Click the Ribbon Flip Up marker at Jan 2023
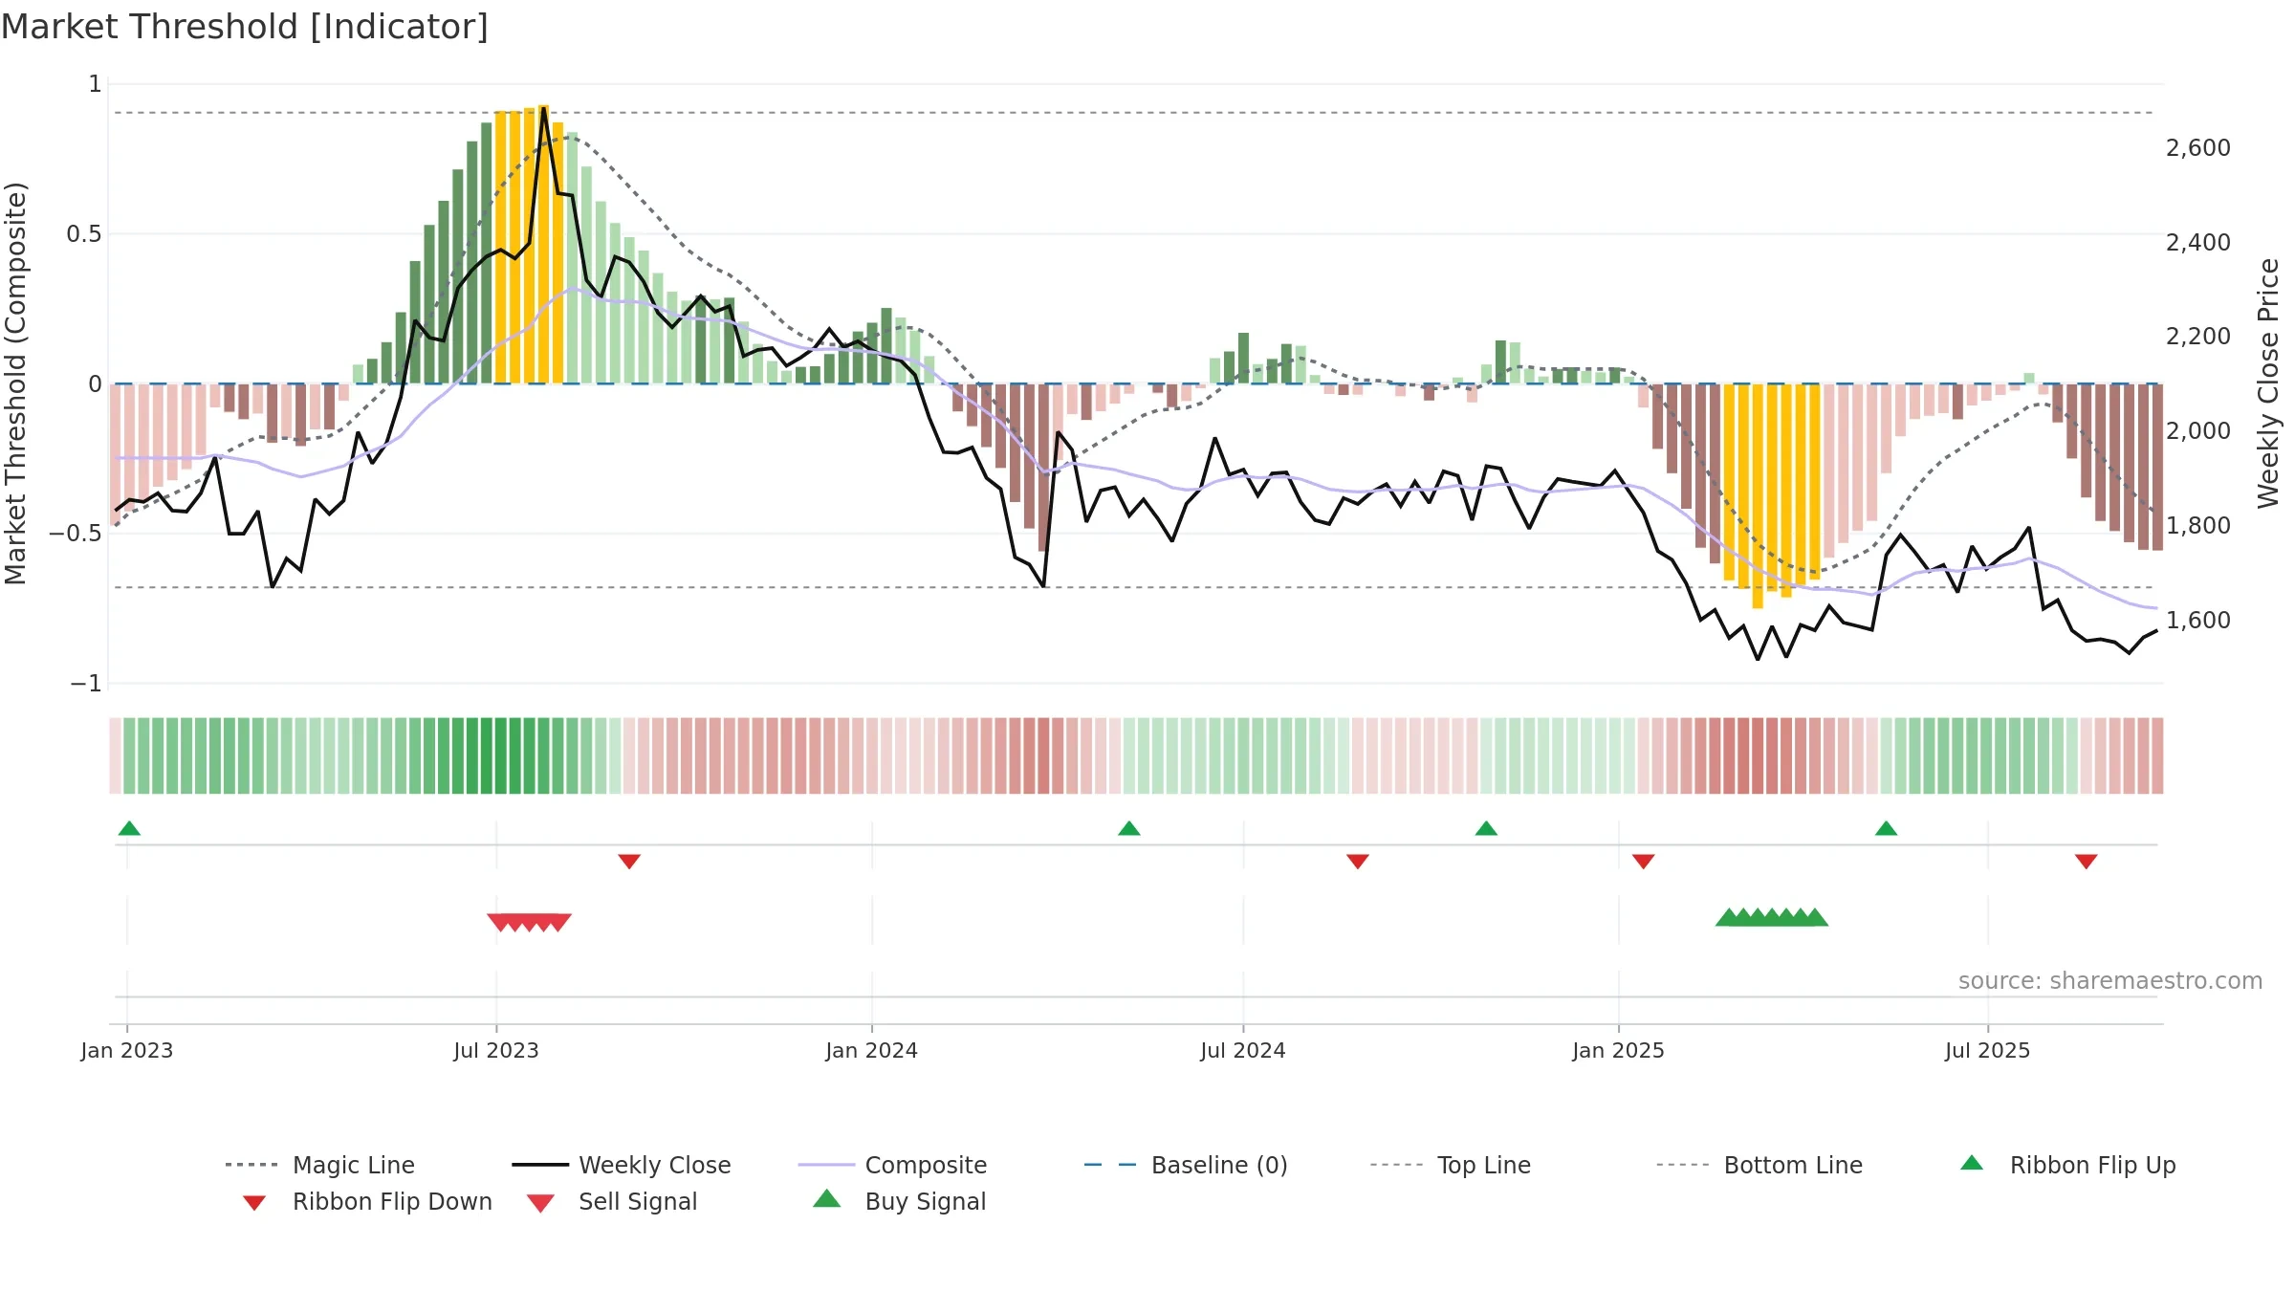Screen dimensions: 2295x1291 tap(129, 828)
